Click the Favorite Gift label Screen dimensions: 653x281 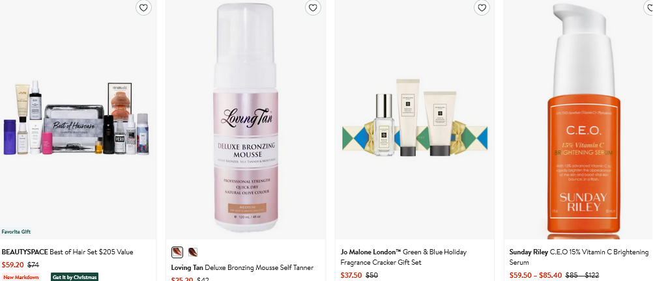(x=16, y=232)
